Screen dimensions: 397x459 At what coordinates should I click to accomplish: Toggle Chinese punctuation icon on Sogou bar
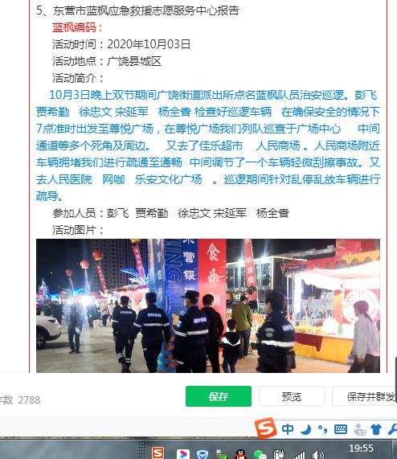(322, 429)
